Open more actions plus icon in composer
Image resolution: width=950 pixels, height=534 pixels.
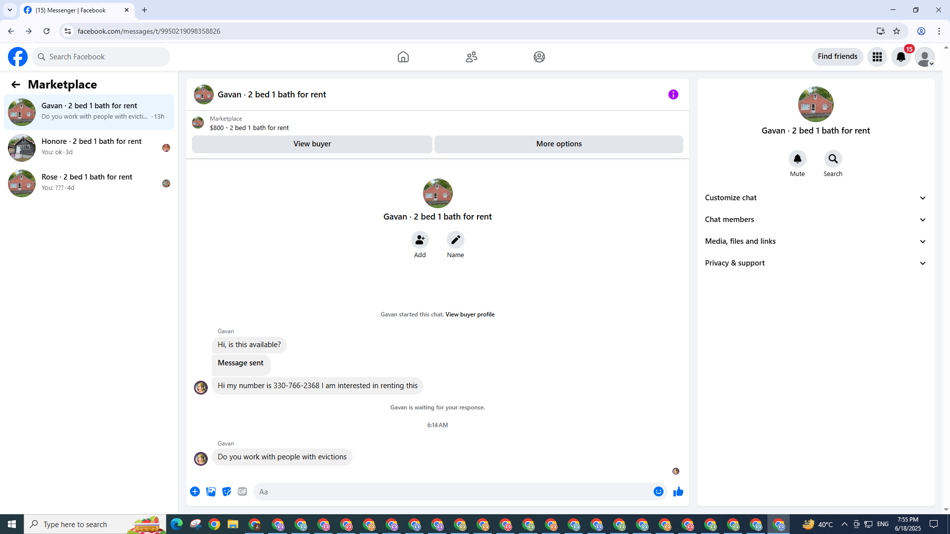click(x=195, y=491)
